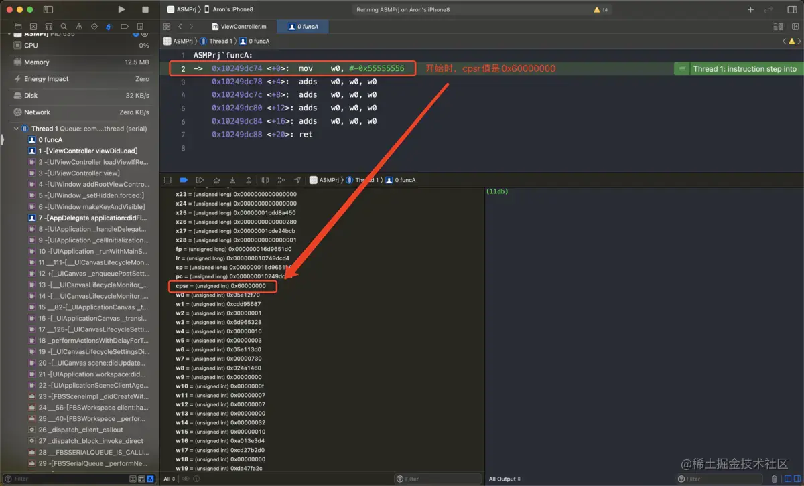This screenshot has height=486, width=804.
Task: Open the Report navigator icon
Action: point(139,27)
